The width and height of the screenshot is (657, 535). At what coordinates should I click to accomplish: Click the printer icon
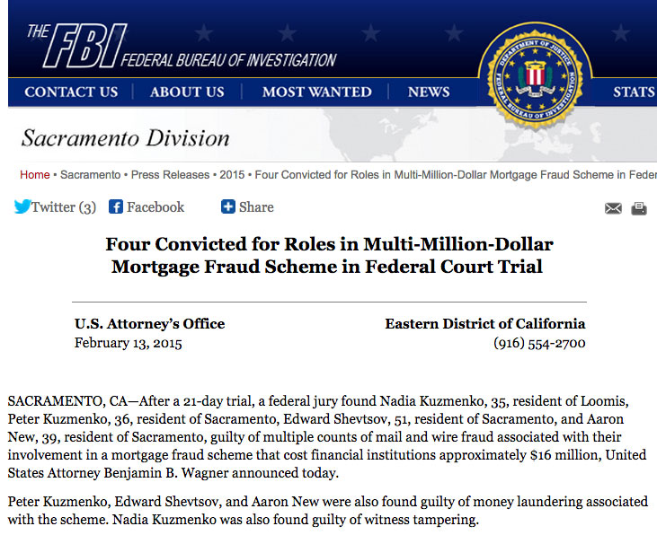point(639,208)
